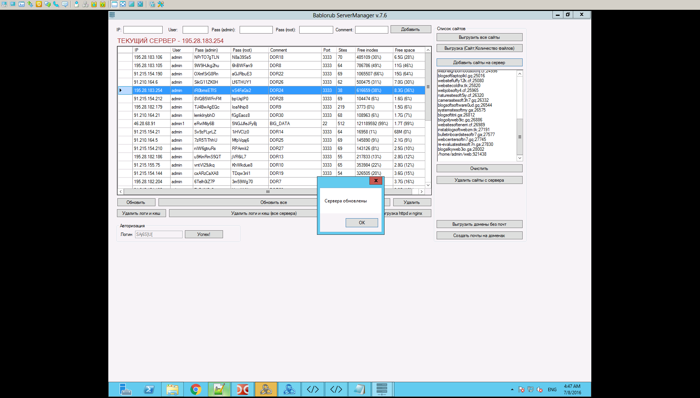Click the Обновить все button
Viewport: 700px width, 398px height.
[x=274, y=202]
